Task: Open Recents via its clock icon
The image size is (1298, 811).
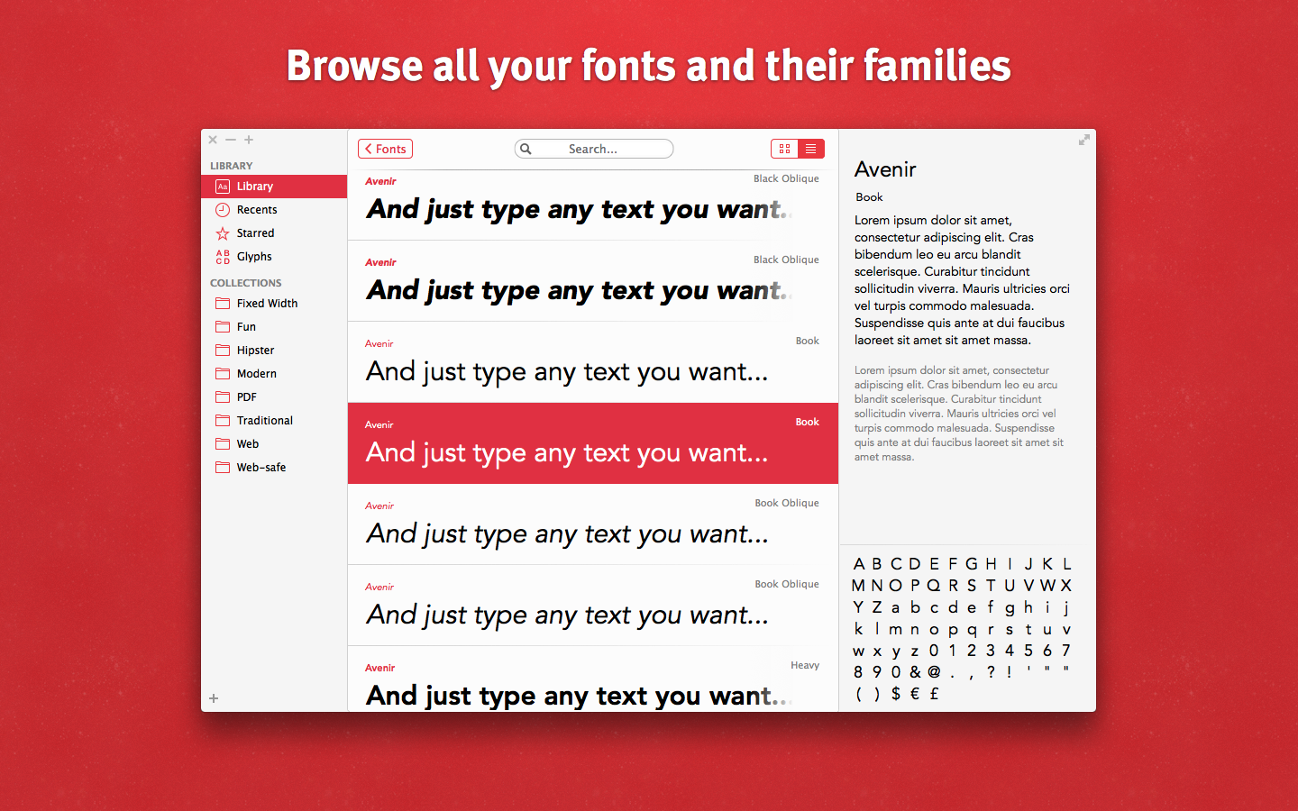Action: [x=223, y=210]
